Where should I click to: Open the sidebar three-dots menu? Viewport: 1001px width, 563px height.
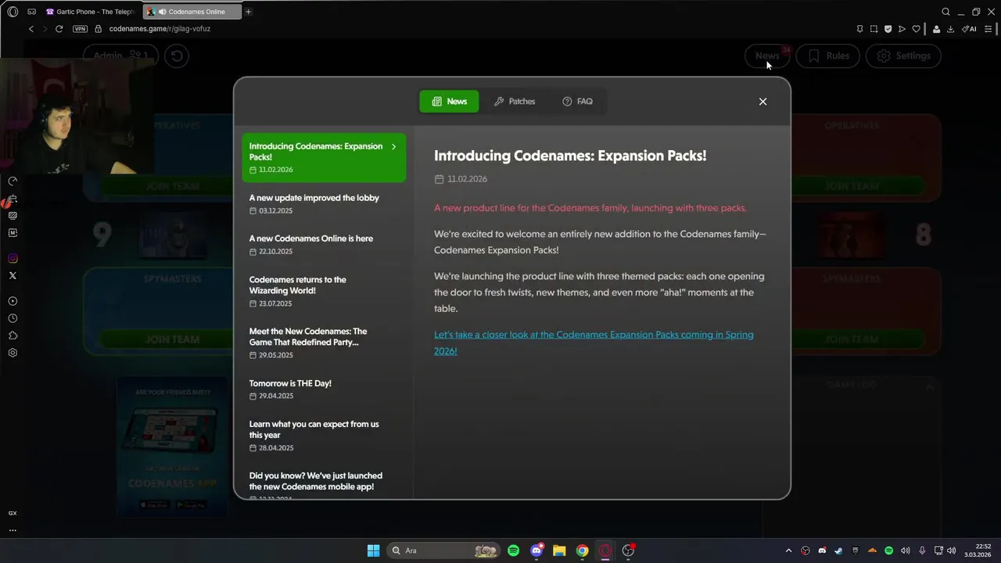click(13, 530)
